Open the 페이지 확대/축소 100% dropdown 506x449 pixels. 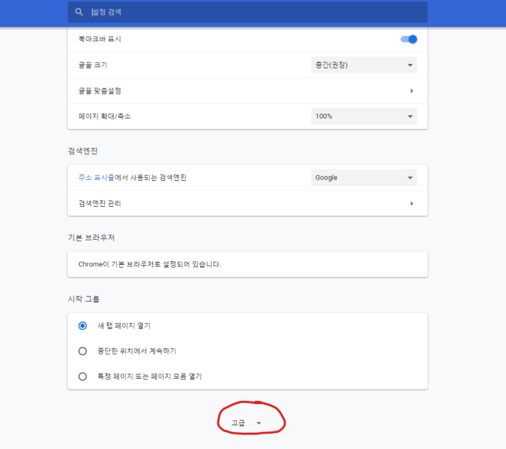[x=364, y=116]
